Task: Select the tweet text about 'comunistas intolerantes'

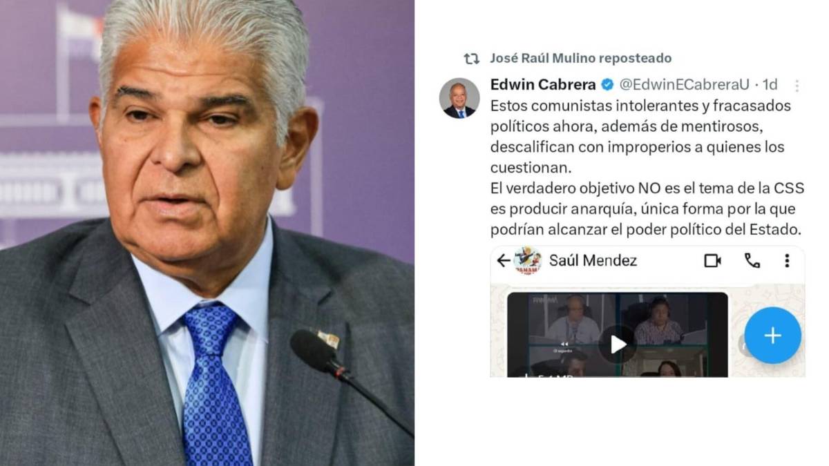Action: click(x=647, y=167)
